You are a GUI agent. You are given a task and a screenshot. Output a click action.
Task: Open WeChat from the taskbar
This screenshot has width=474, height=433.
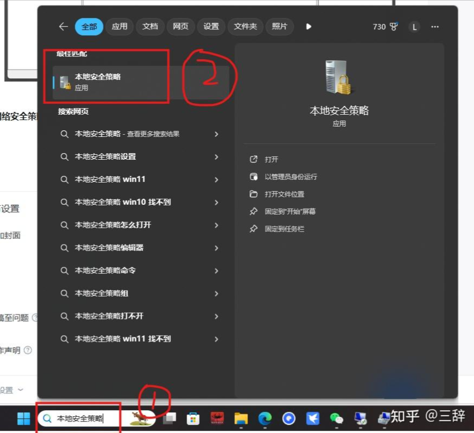tap(337, 418)
